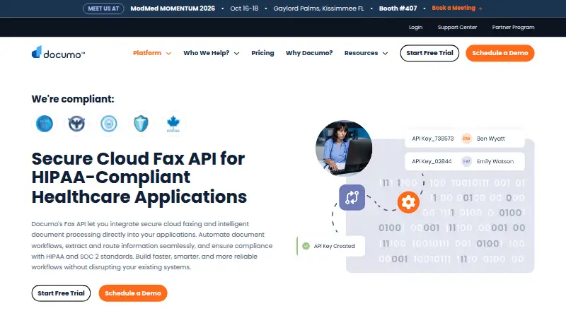This screenshot has width=566, height=311.
Task: Click the Booth #407 text
Action: (x=398, y=8)
